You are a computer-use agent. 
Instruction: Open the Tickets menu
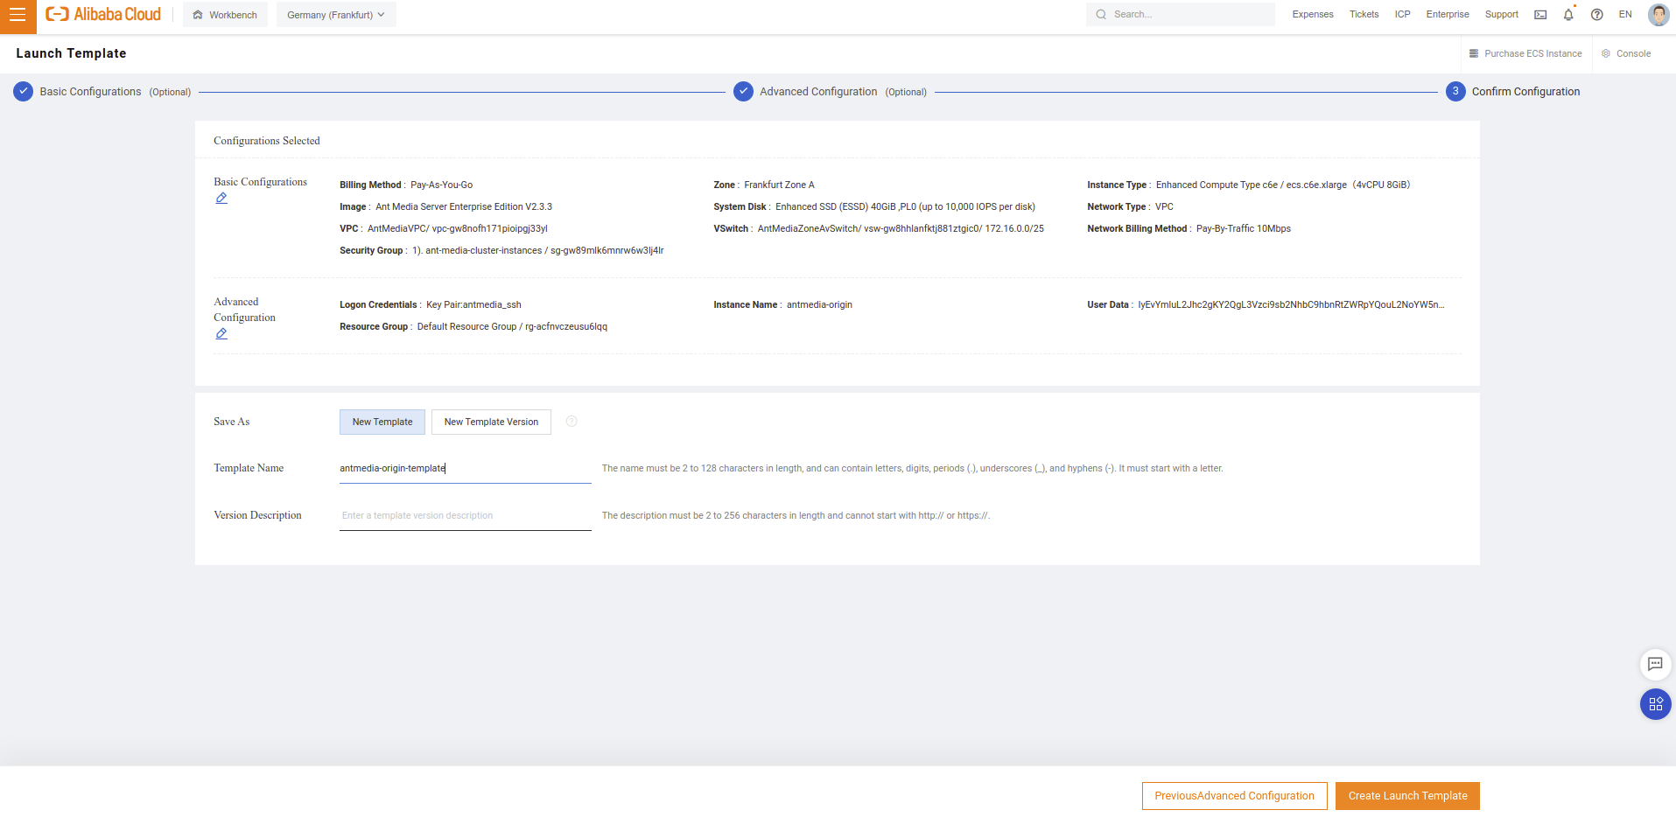click(x=1364, y=14)
